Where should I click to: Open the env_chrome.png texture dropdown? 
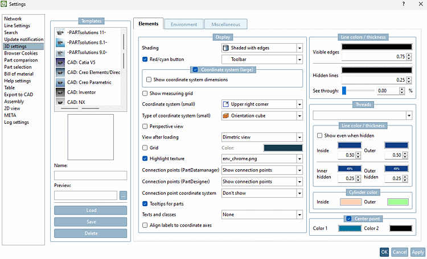[262, 158]
